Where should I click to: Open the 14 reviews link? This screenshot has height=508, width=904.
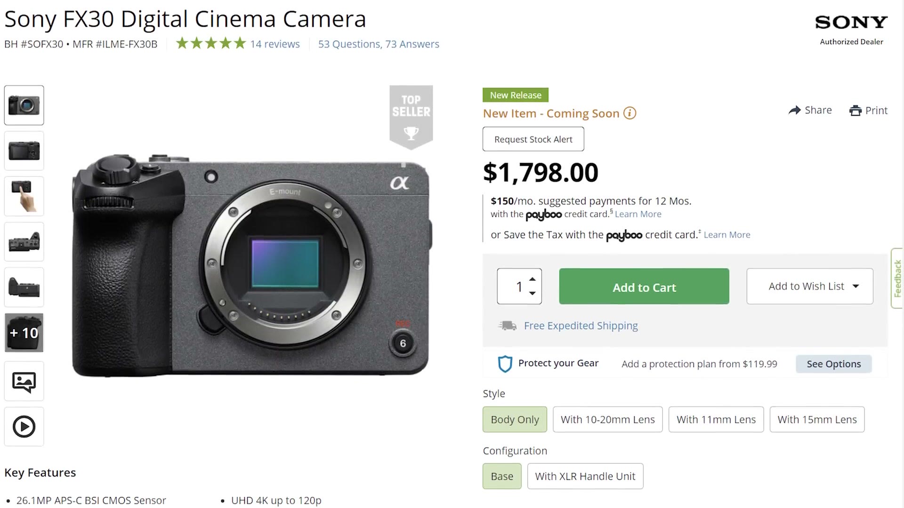(x=275, y=44)
